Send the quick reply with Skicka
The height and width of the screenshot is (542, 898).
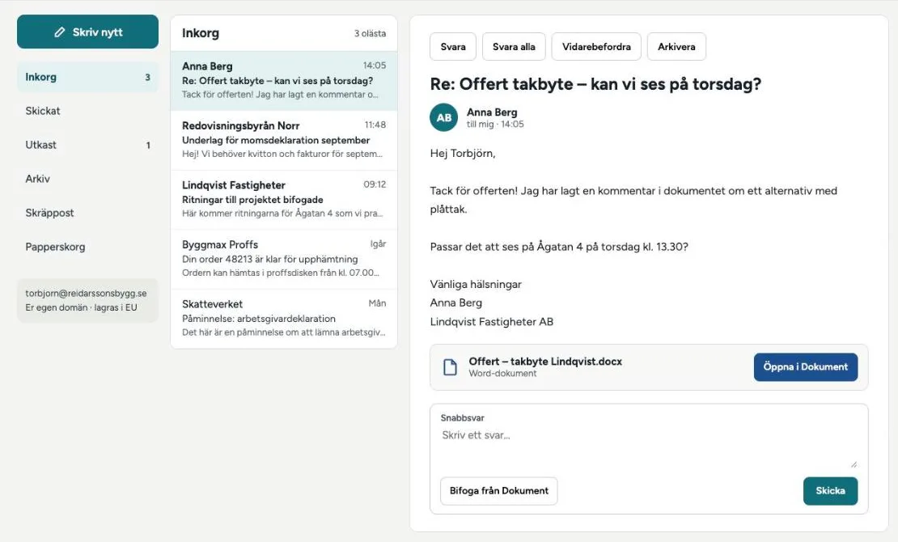(830, 491)
